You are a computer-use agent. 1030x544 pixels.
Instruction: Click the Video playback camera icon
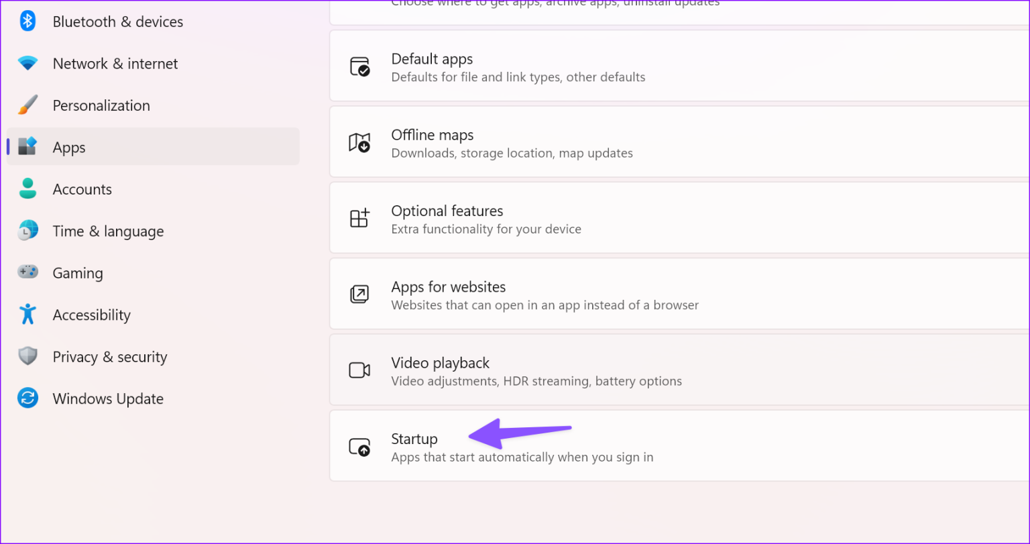point(360,370)
